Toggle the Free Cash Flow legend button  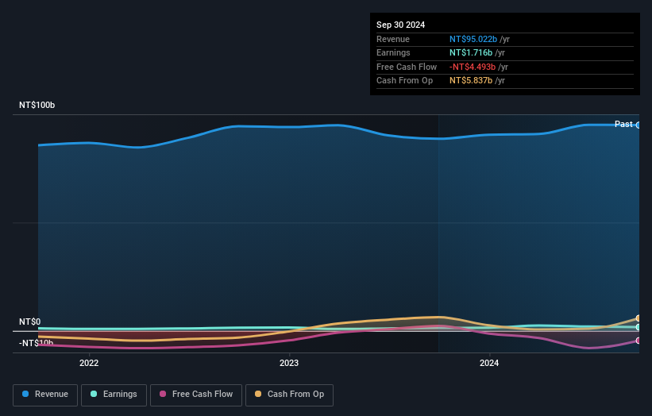pos(196,395)
